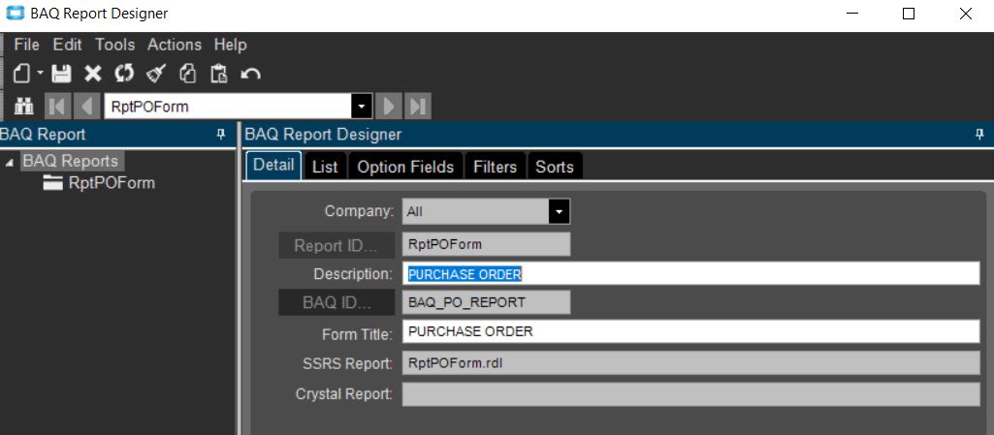994x435 pixels.
Task: Save the report with the floppy icon
Action: (x=61, y=74)
